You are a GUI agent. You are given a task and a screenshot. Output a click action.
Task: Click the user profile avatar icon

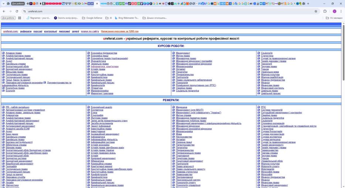(x=334, y=11)
